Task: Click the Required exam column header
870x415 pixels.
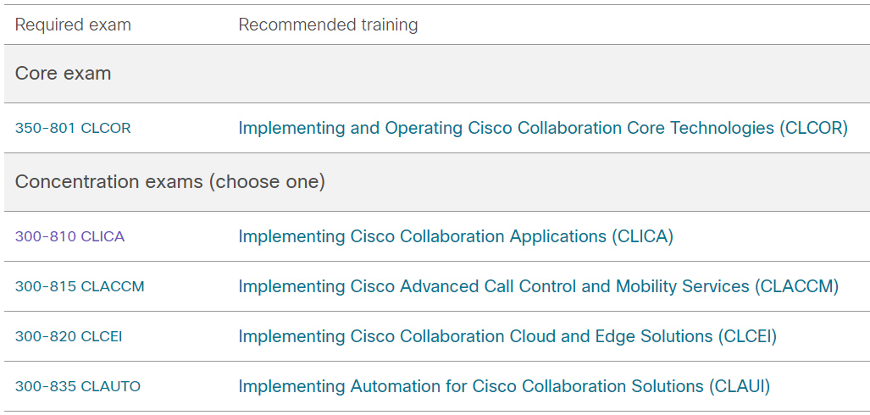Action: point(73,25)
